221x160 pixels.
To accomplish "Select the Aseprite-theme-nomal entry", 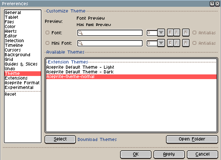I will coord(131,77).
